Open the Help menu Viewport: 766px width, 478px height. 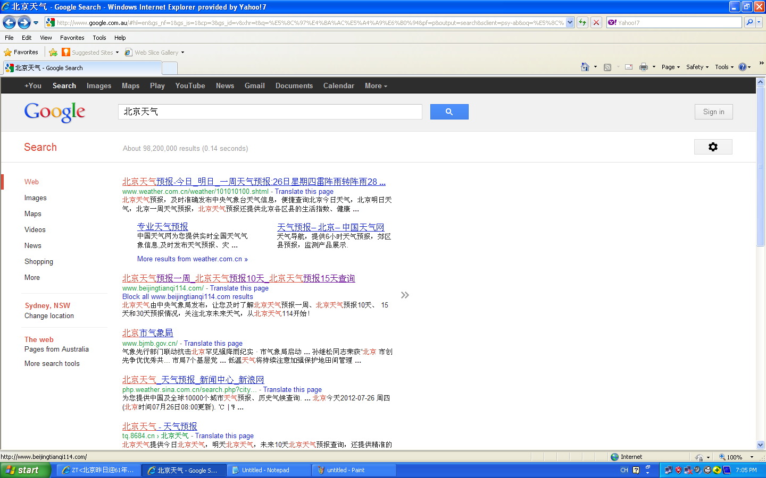120,38
